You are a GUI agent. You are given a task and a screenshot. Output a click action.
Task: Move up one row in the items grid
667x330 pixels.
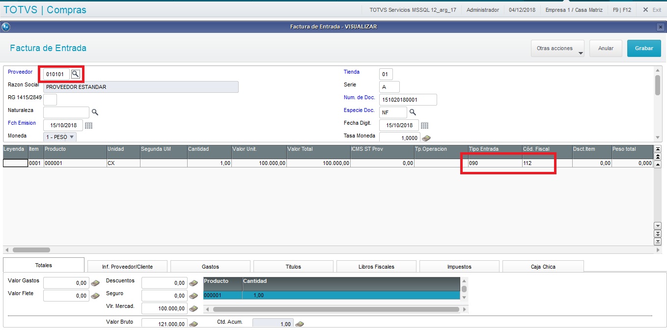point(658,164)
